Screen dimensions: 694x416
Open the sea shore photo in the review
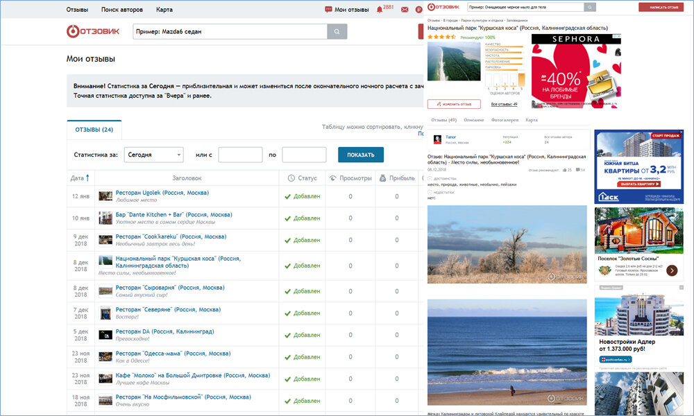click(x=507, y=352)
